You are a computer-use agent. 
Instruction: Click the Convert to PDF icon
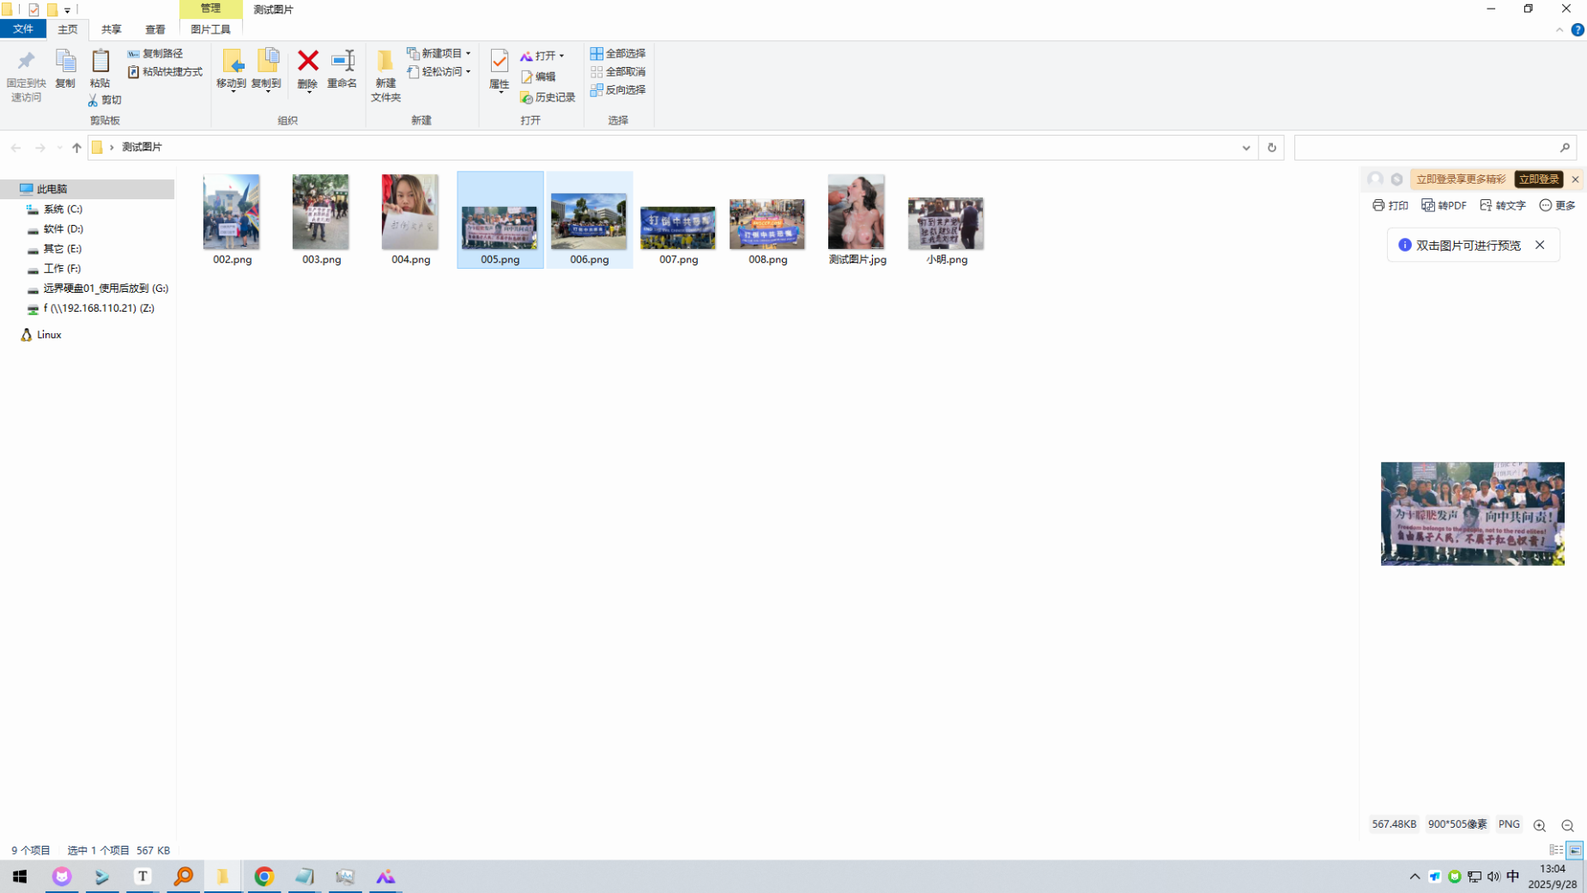click(x=1444, y=205)
